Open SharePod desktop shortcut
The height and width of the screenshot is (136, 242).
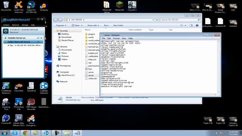click(x=31, y=87)
